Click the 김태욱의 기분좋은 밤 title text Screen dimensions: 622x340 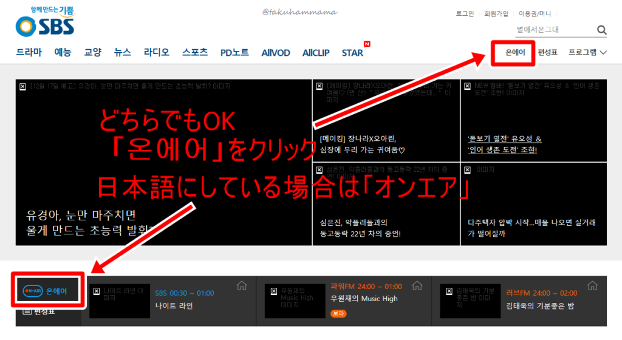[x=540, y=306]
